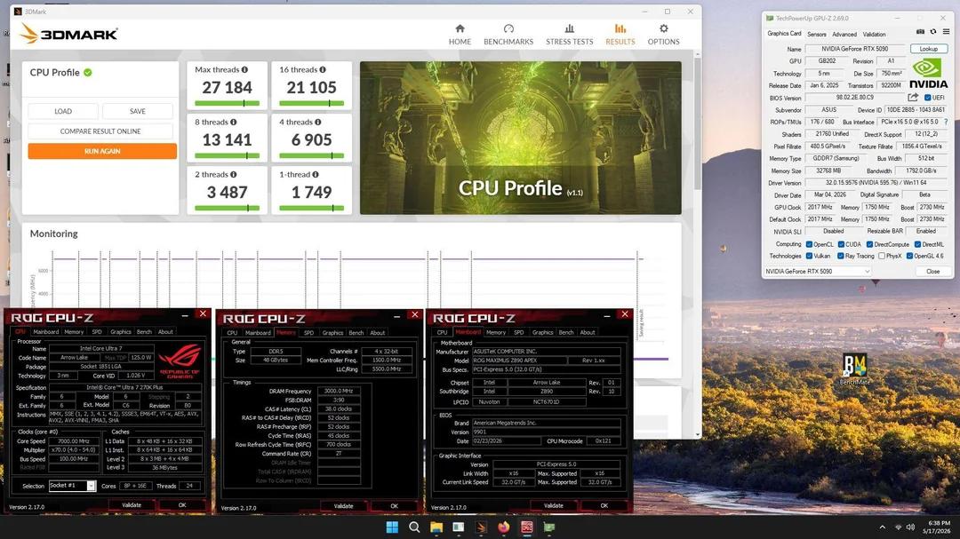Open Stress Tests in 3DMark
This screenshot has width=960, height=539.
(570, 35)
